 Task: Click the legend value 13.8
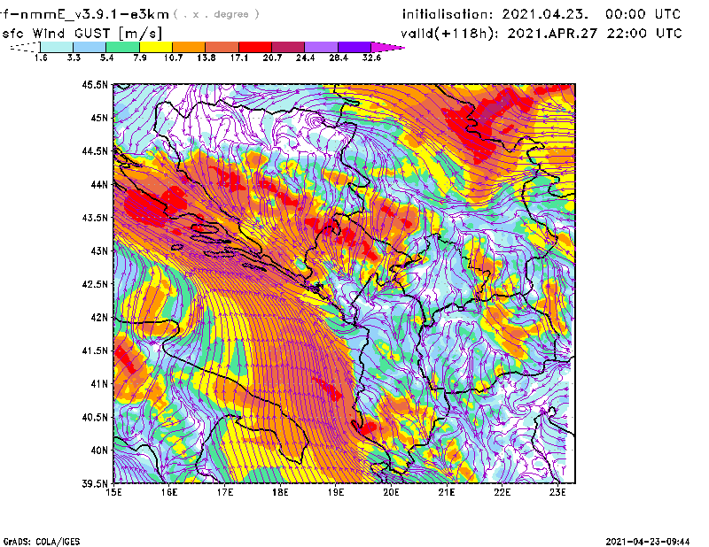206,58
